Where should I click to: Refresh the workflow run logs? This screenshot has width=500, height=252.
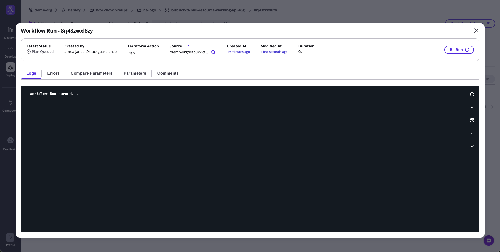[x=472, y=94]
